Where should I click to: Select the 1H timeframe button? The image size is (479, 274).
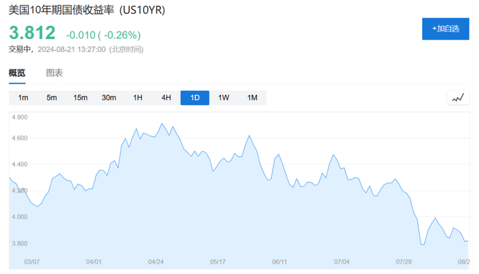(x=138, y=98)
